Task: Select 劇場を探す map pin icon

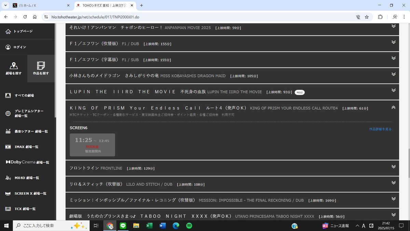Action: coord(14,65)
